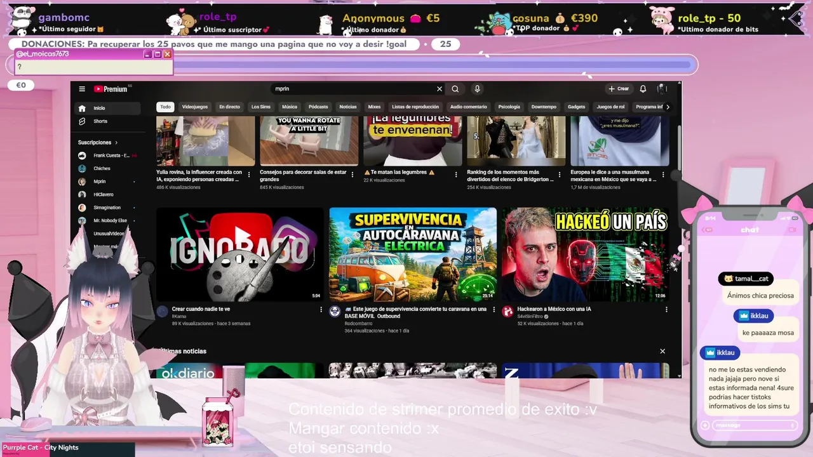Open options for Europea le dice short
This screenshot has height=457, width=813.
pos(663,174)
